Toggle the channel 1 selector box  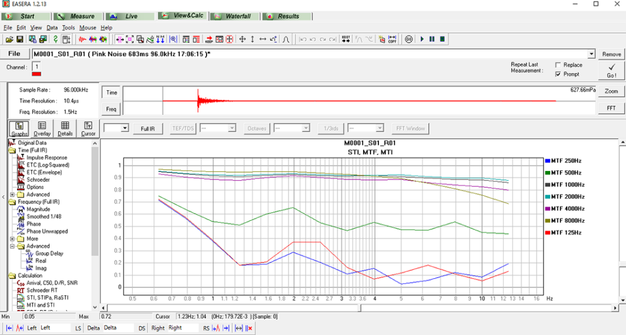[x=36, y=66]
